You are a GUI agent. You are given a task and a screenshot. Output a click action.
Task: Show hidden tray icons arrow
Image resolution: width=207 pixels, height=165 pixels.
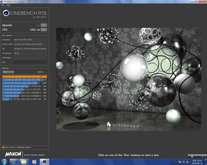(x=176, y=162)
